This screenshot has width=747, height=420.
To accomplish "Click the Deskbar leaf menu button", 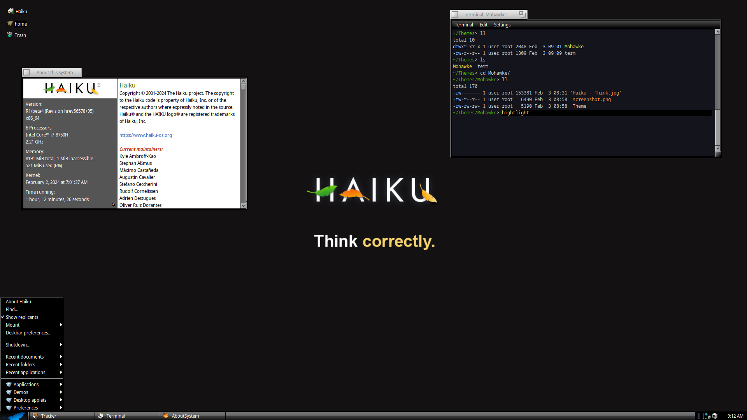I will 14,416.
